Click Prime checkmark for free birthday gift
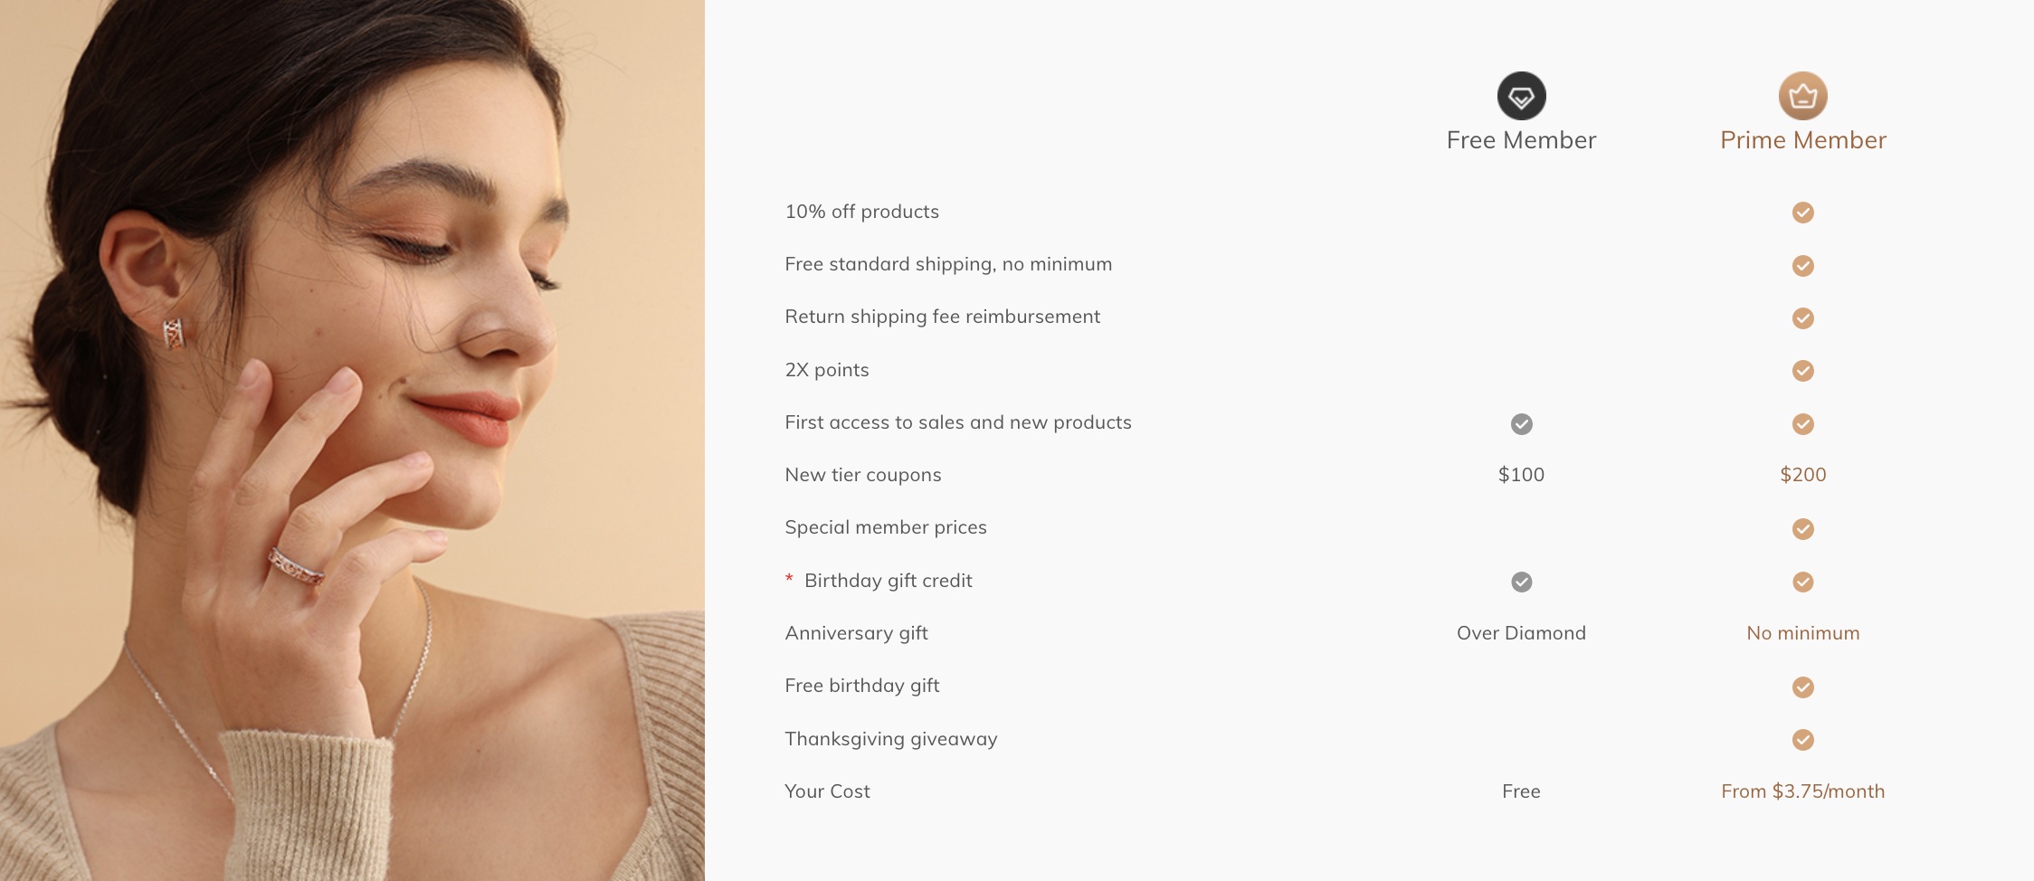The width and height of the screenshot is (2034, 881). (1802, 687)
